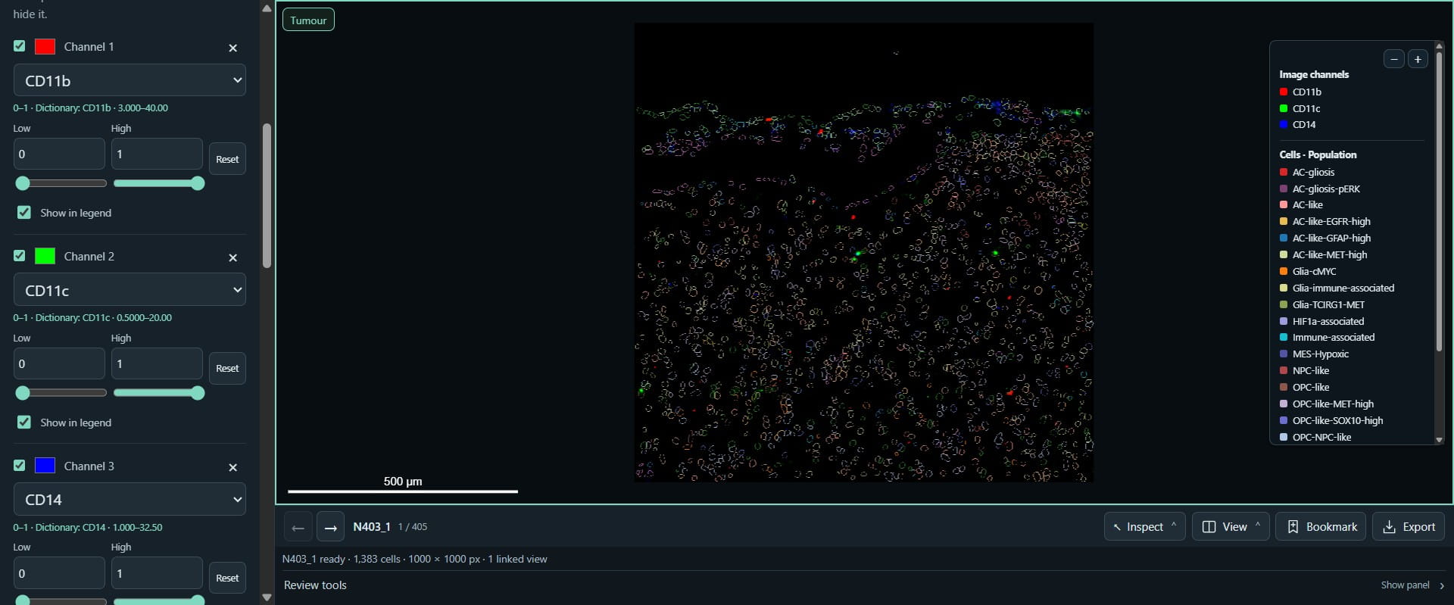
Task: Open the red Channel 1 color swatch
Action: (x=45, y=46)
